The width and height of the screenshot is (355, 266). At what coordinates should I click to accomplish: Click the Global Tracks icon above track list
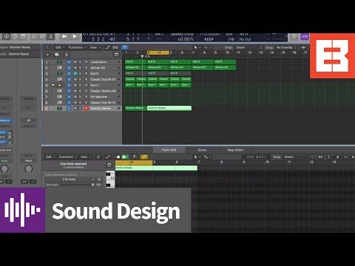(x=117, y=55)
